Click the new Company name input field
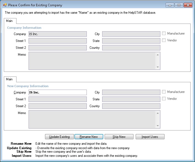This screenshot has width=195, height=162. point(57,92)
